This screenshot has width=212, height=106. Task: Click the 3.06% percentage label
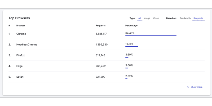pos(129,65)
